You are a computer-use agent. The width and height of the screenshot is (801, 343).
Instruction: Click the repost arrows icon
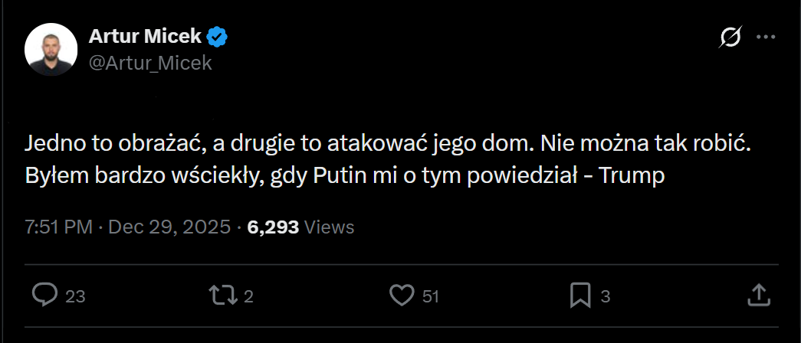[223, 295]
